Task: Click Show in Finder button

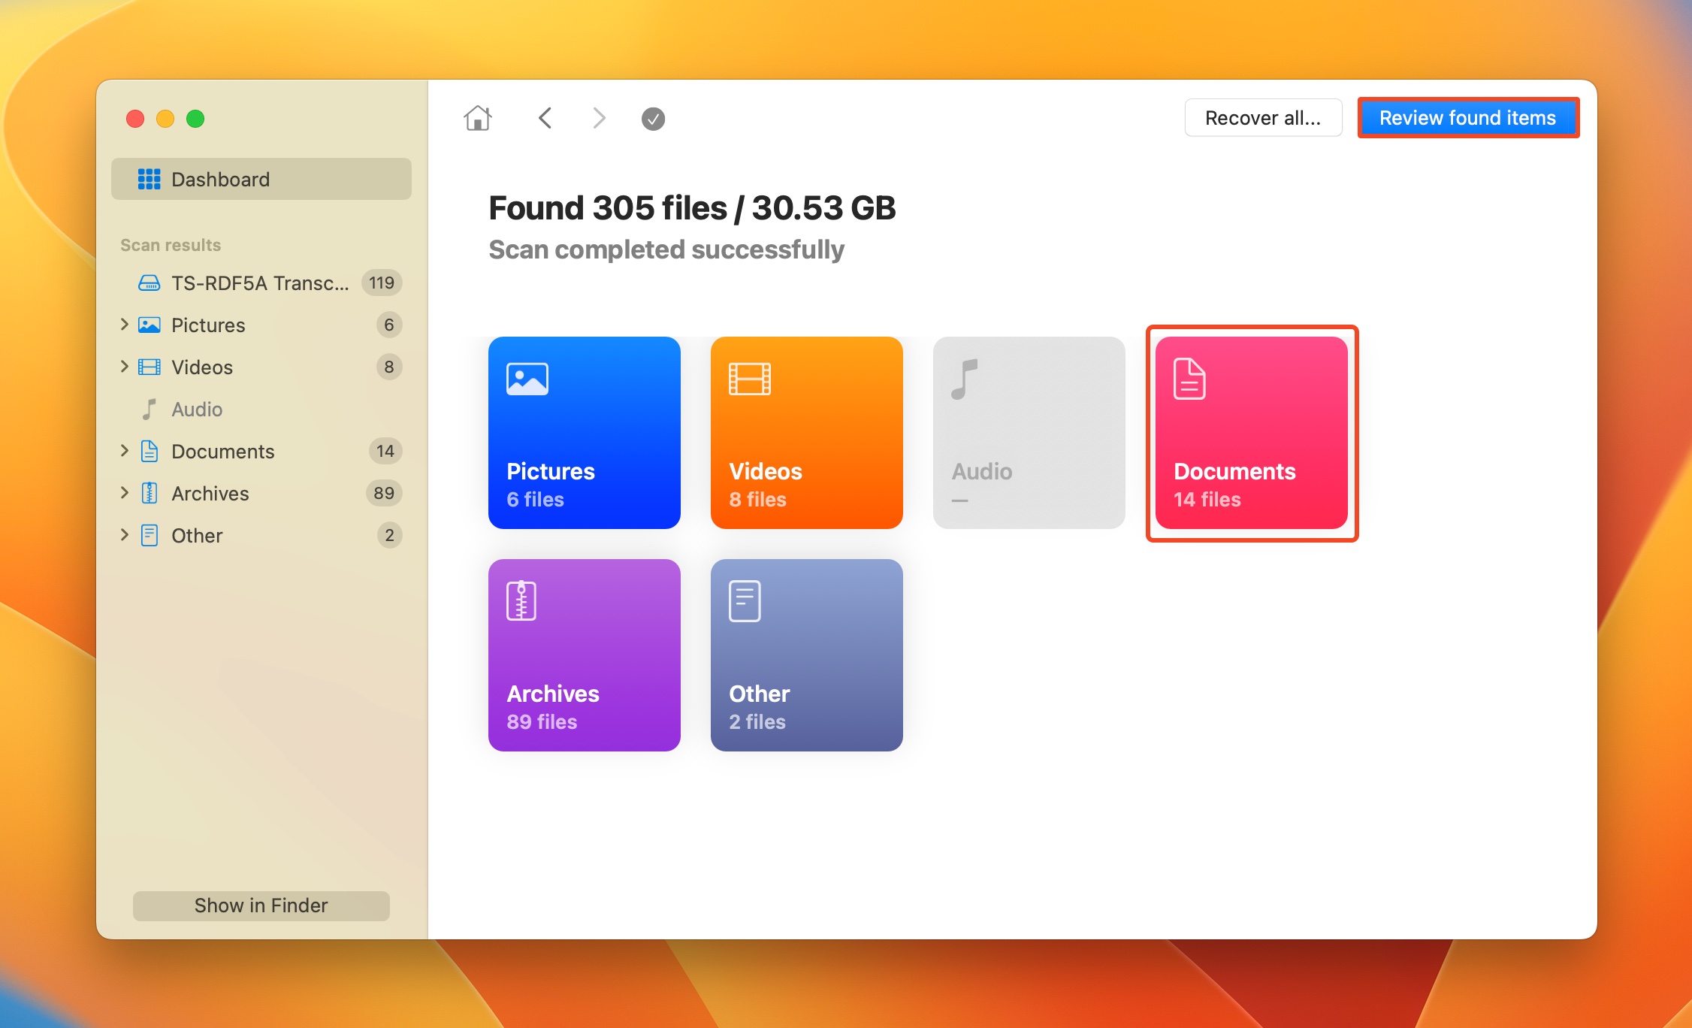Action: pos(260,905)
